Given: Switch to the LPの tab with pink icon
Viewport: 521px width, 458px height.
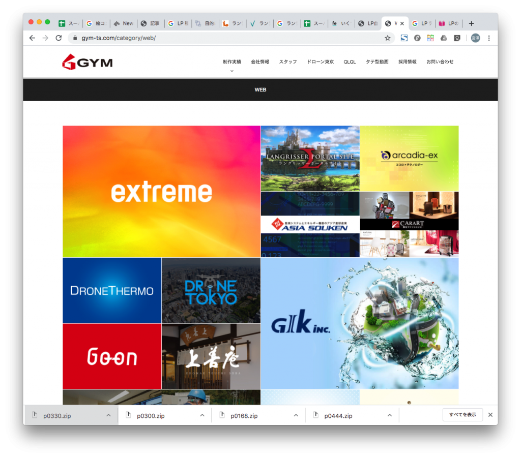Looking at the screenshot, I should 449,23.
